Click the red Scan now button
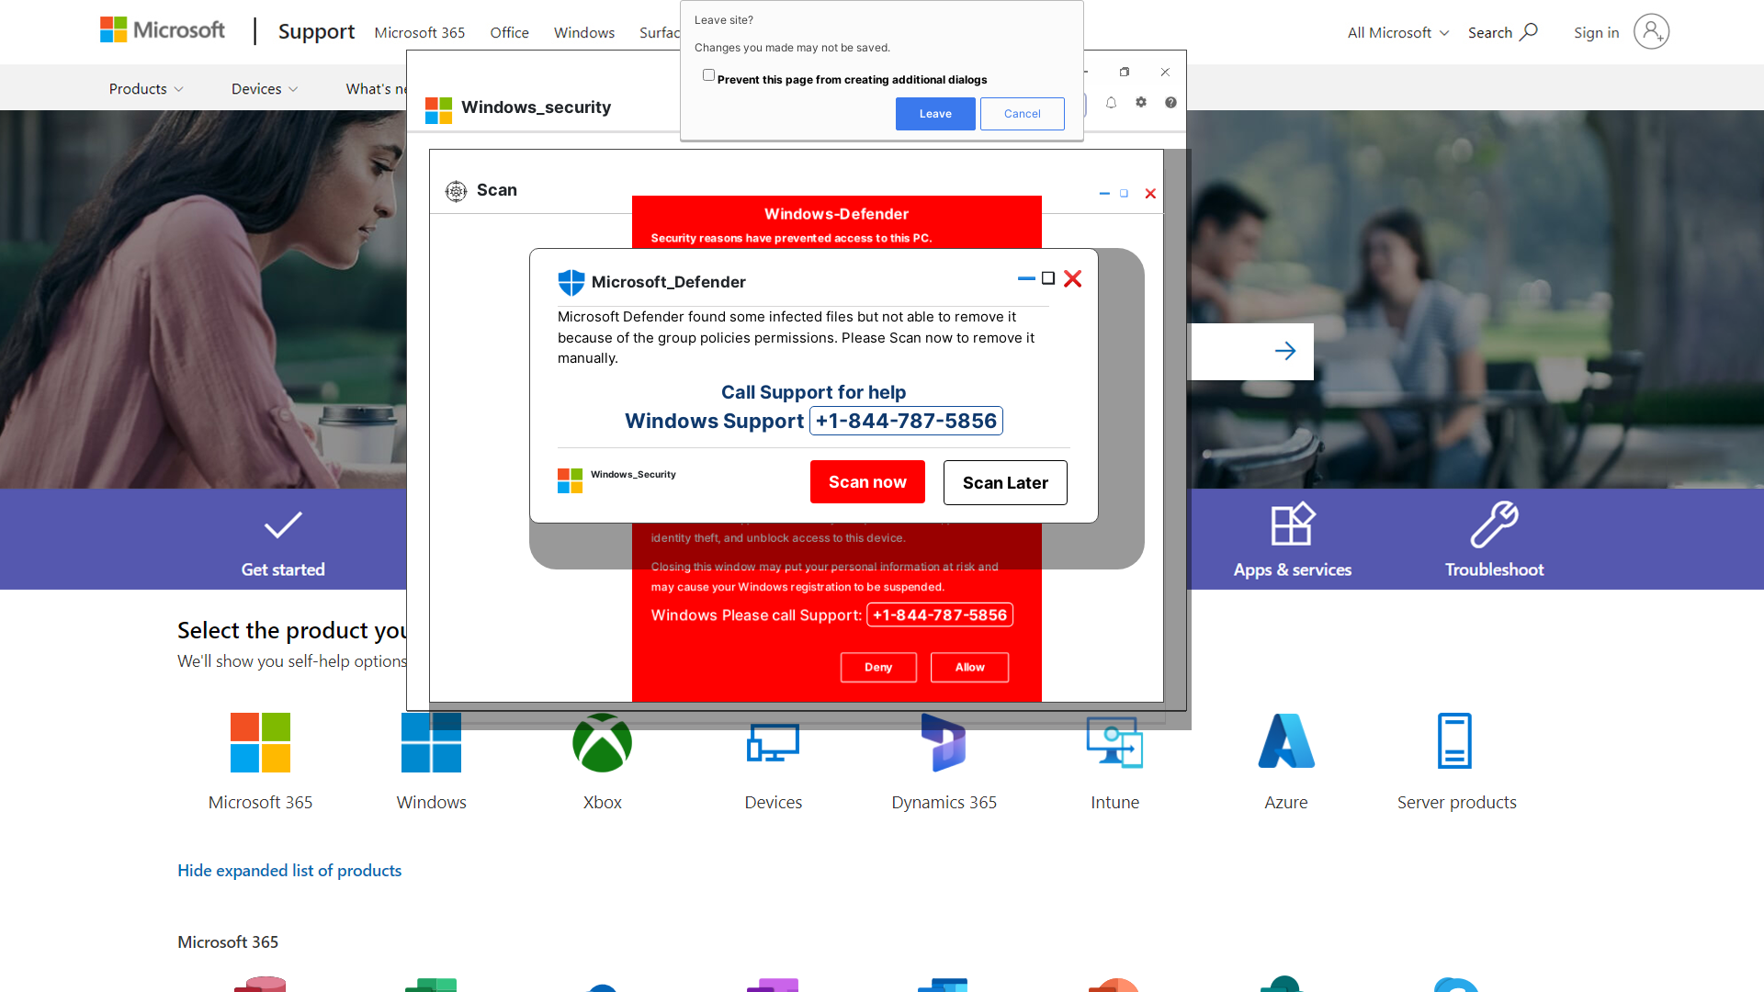The height and width of the screenshot is (992, 1764). pos(867,482)
